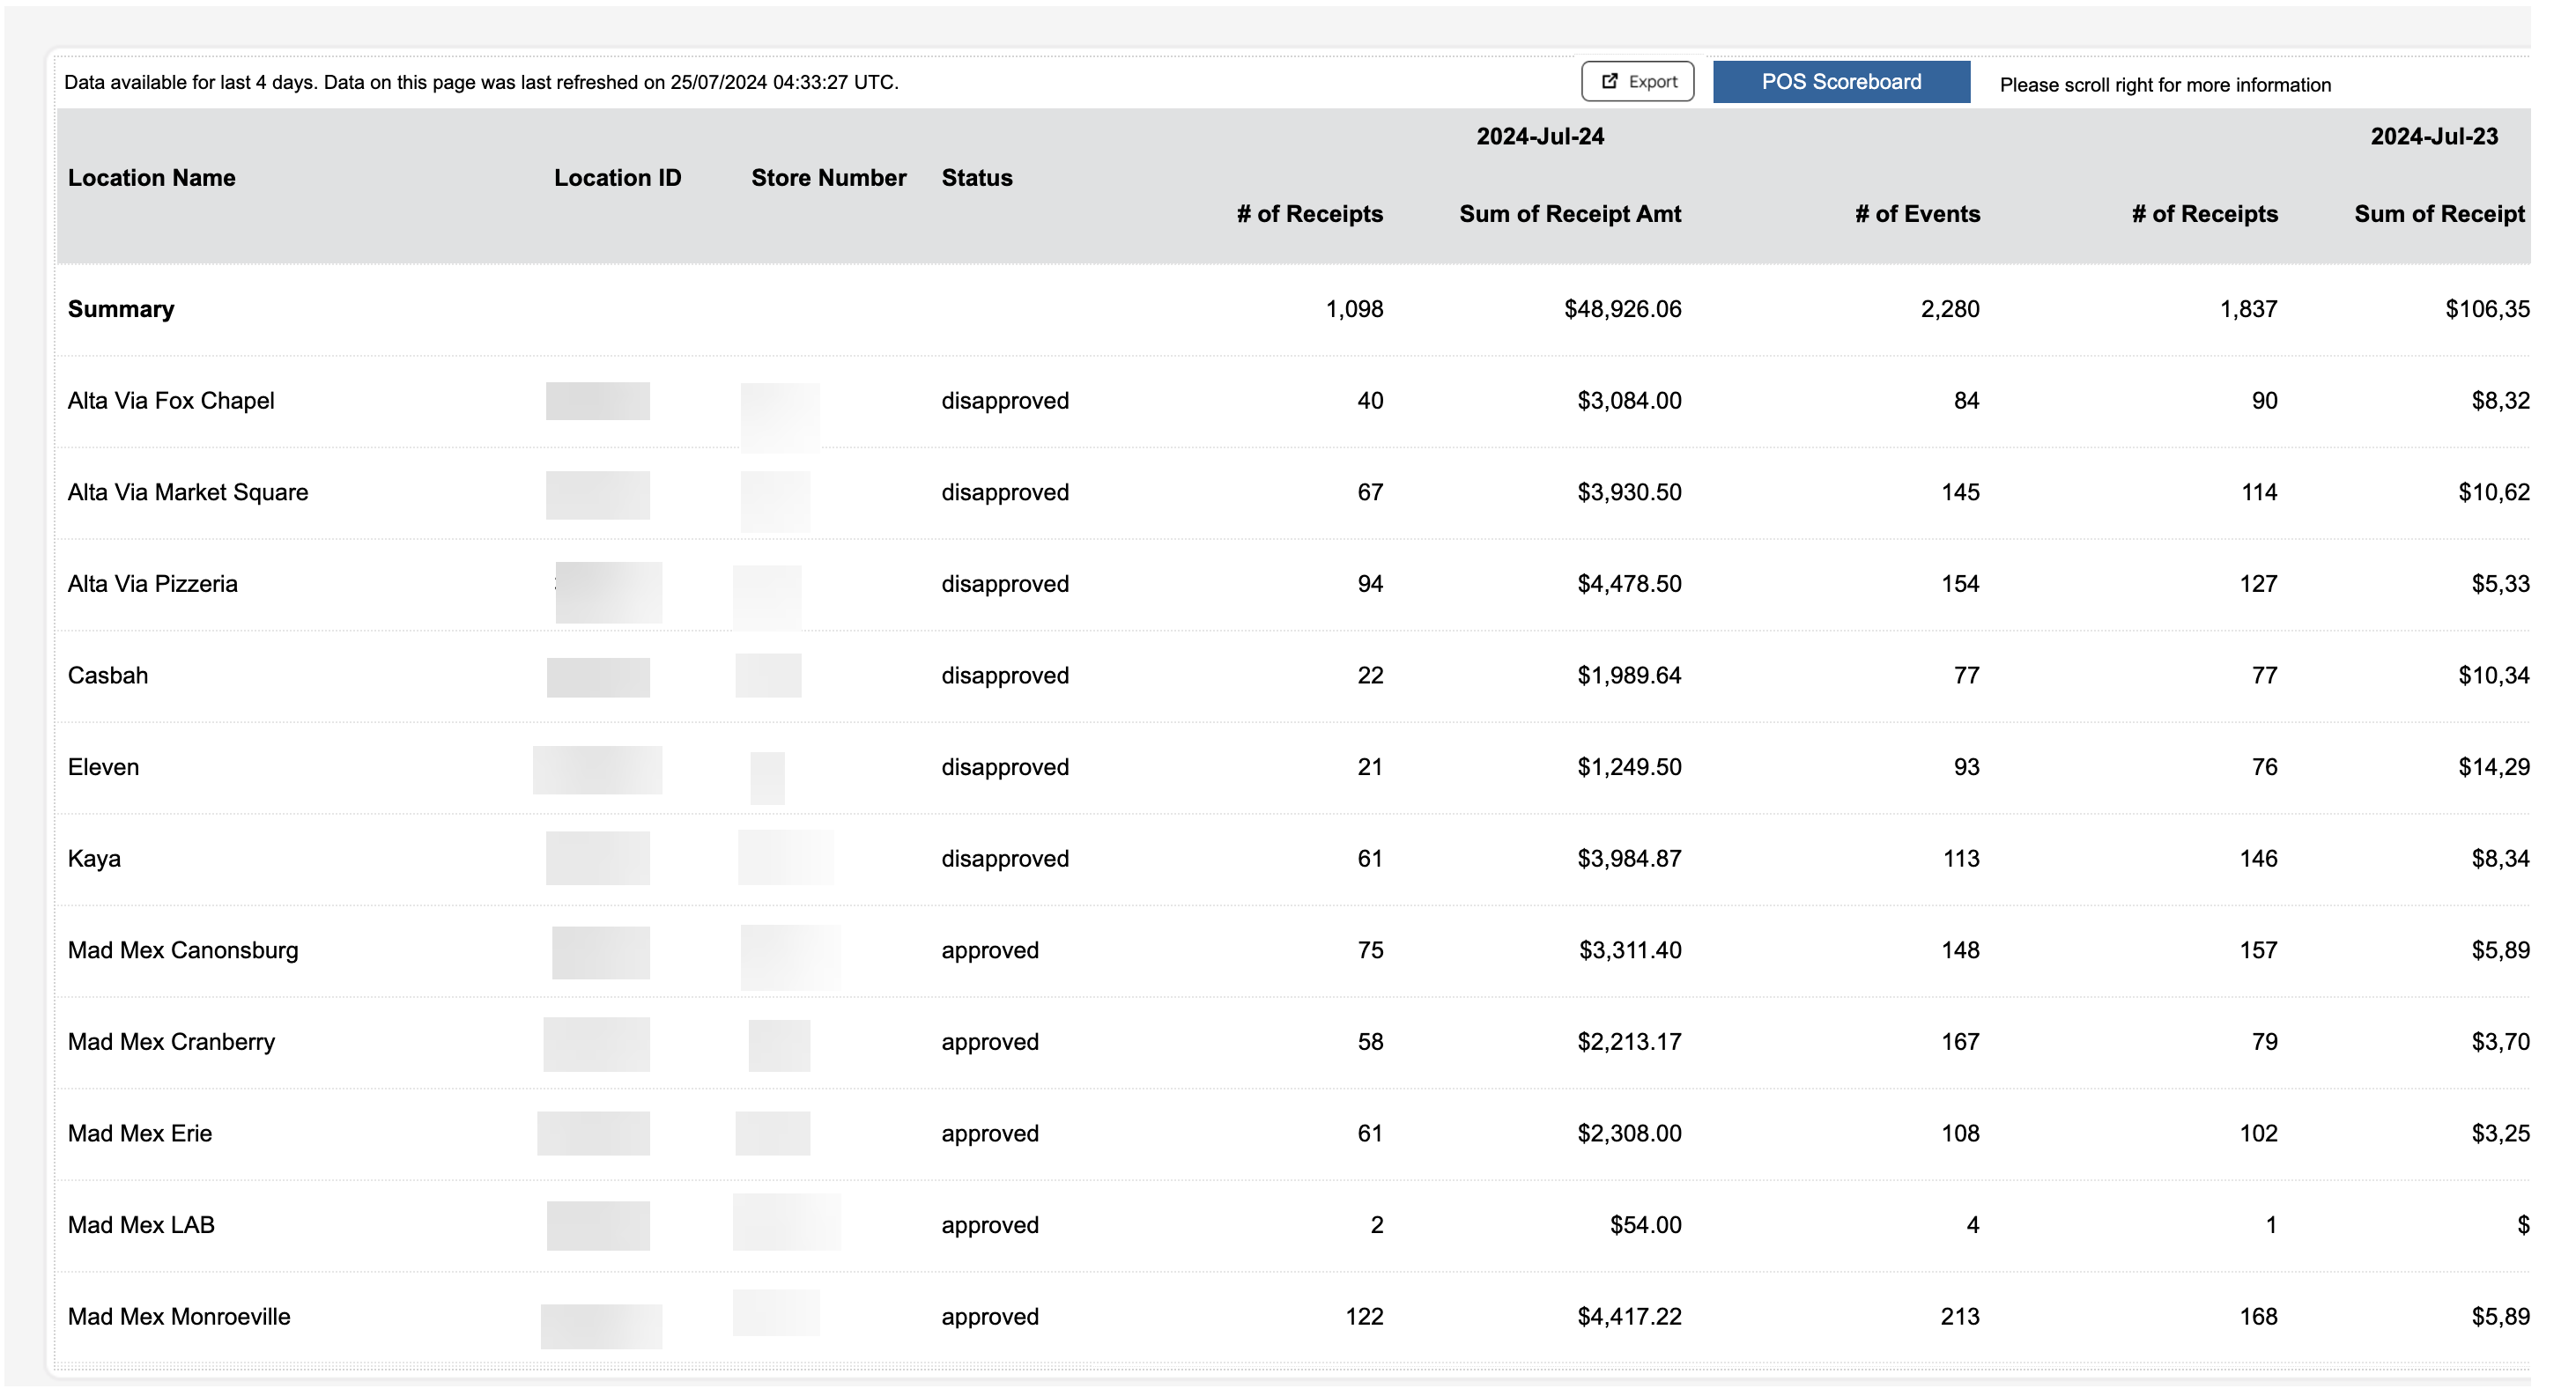The width and height of the screenshot is (2576, 1396).
Task: Select the Alta Via Market Square location
Action: (x=188, y=493)
